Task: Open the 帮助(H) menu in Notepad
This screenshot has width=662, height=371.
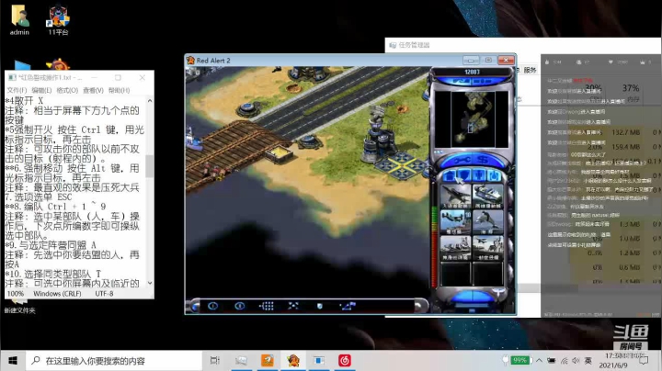Action: click(x=119, y=90)
